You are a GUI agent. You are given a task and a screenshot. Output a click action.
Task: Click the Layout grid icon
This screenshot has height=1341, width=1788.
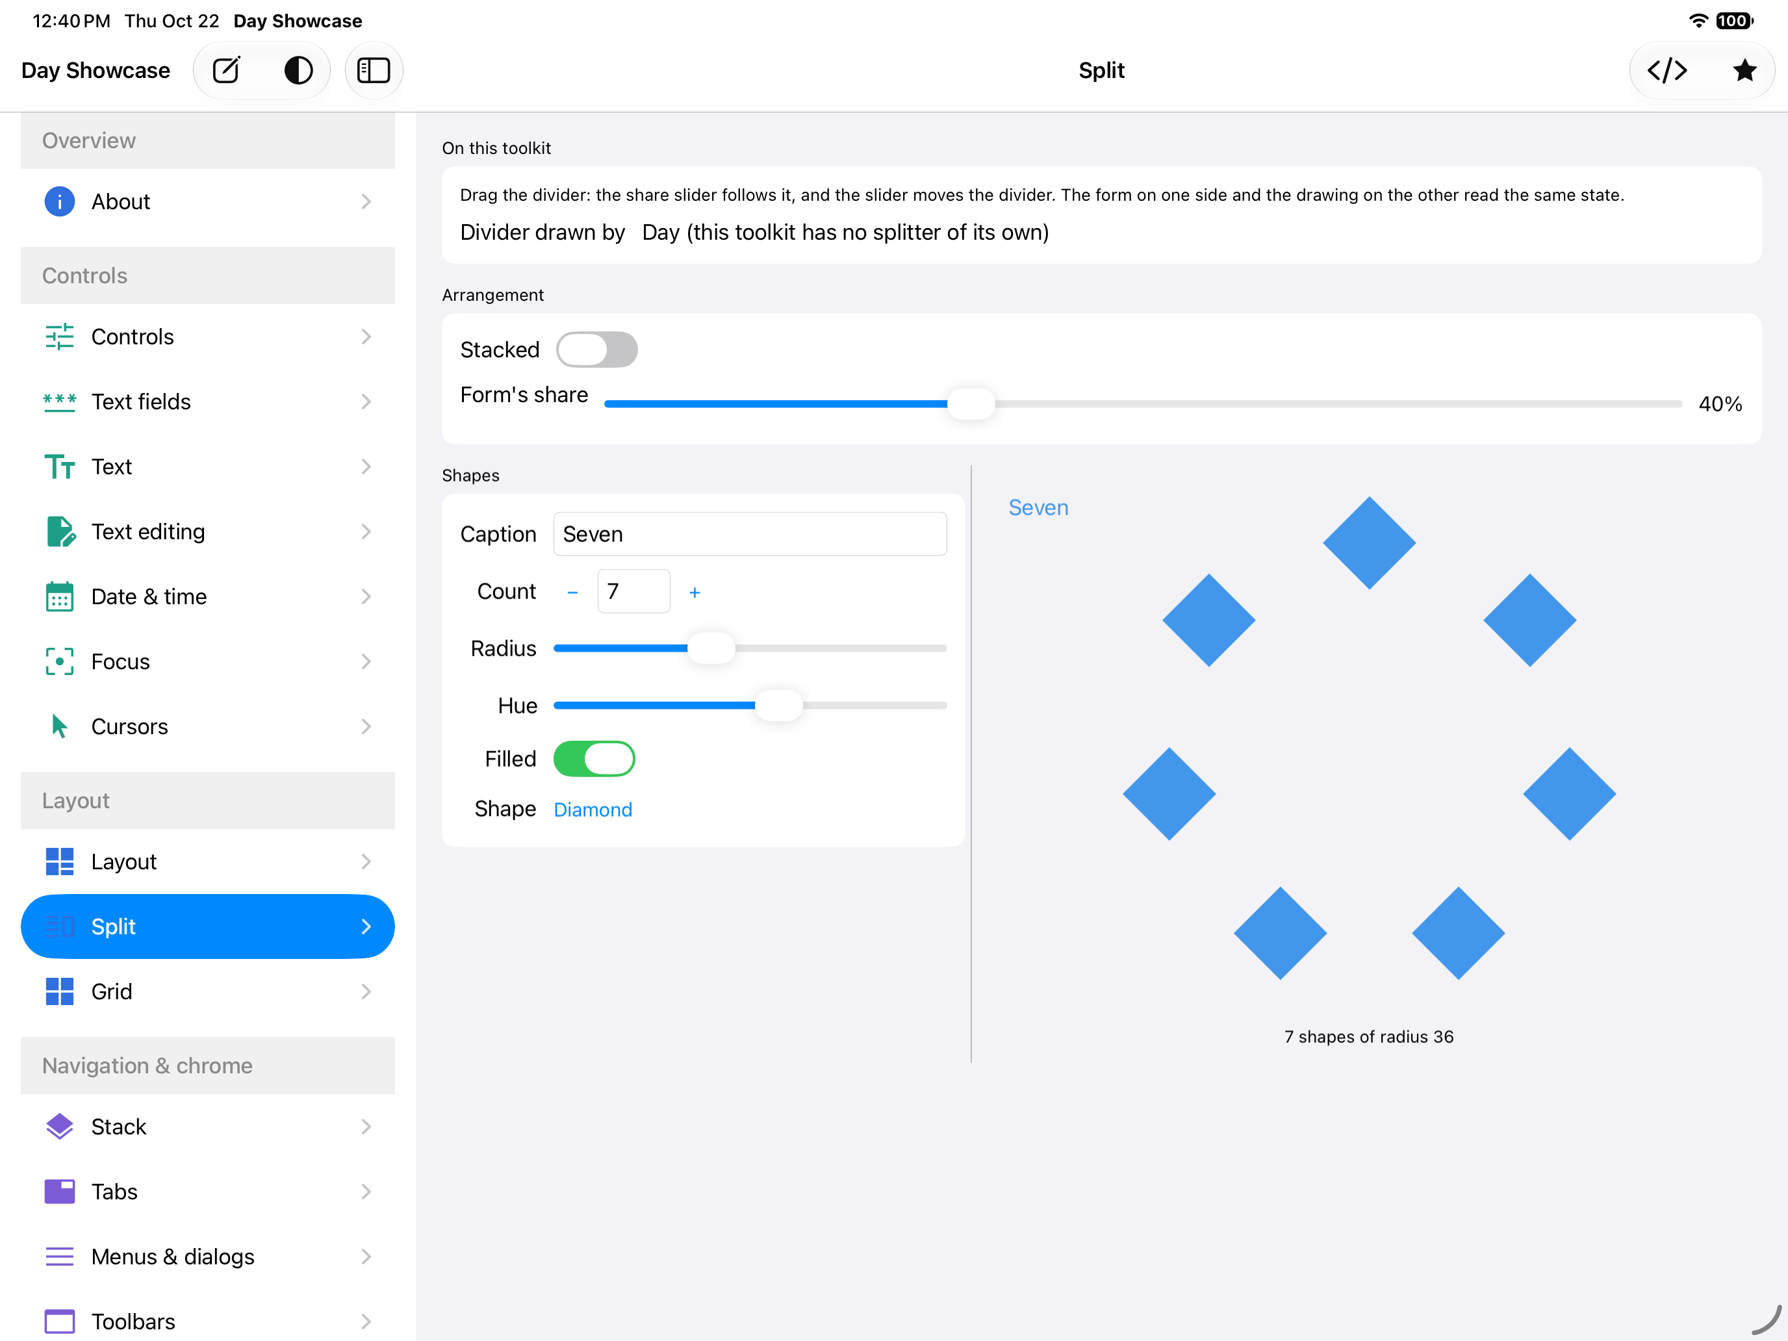[59, 862]
